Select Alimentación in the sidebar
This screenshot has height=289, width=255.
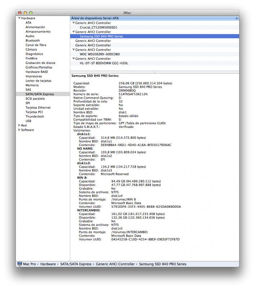click(x=35, y=27)
